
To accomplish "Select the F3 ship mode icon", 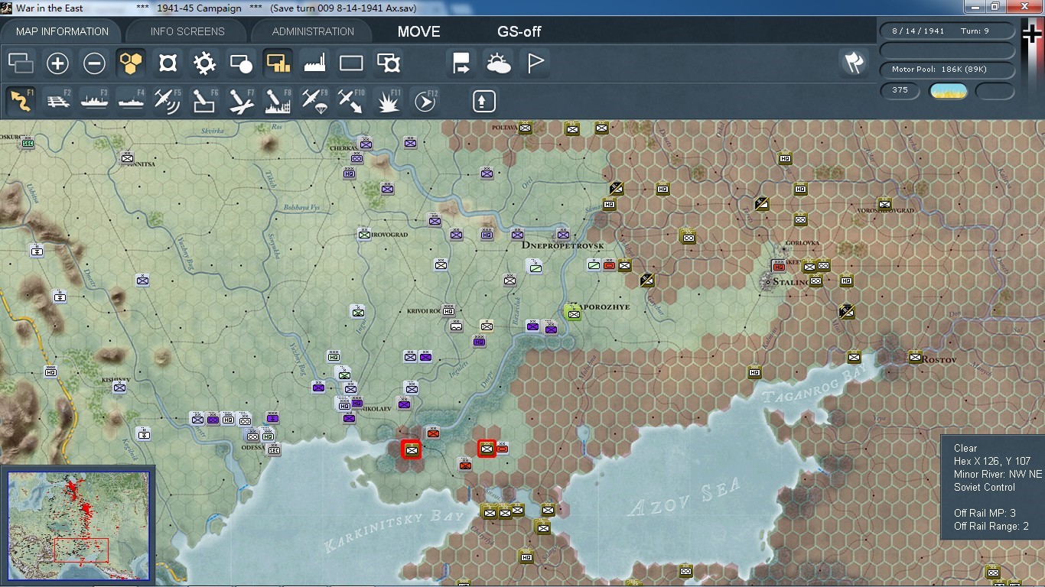I will [94, 101].
